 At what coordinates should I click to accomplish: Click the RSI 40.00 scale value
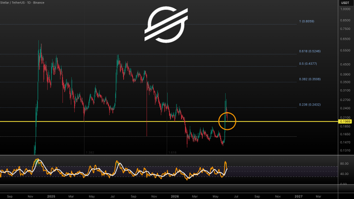point(344,174)
